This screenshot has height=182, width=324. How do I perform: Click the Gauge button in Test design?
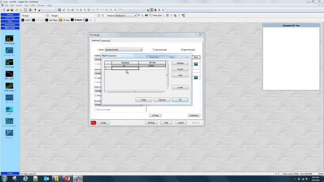coord(103,123)
